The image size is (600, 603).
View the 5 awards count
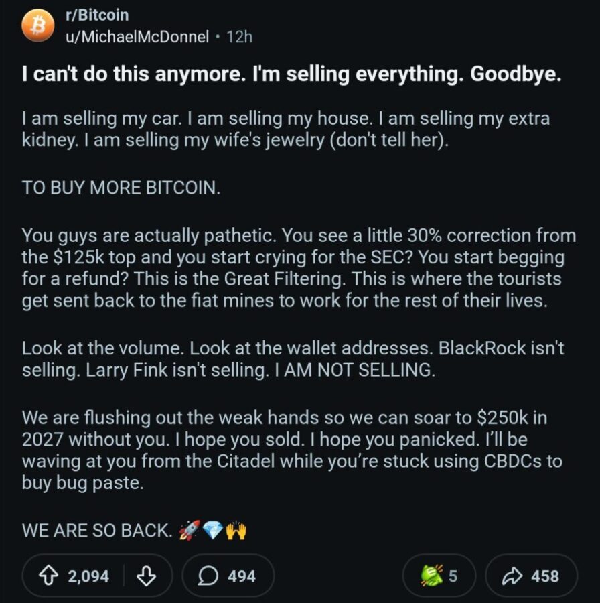pos(453,576)
